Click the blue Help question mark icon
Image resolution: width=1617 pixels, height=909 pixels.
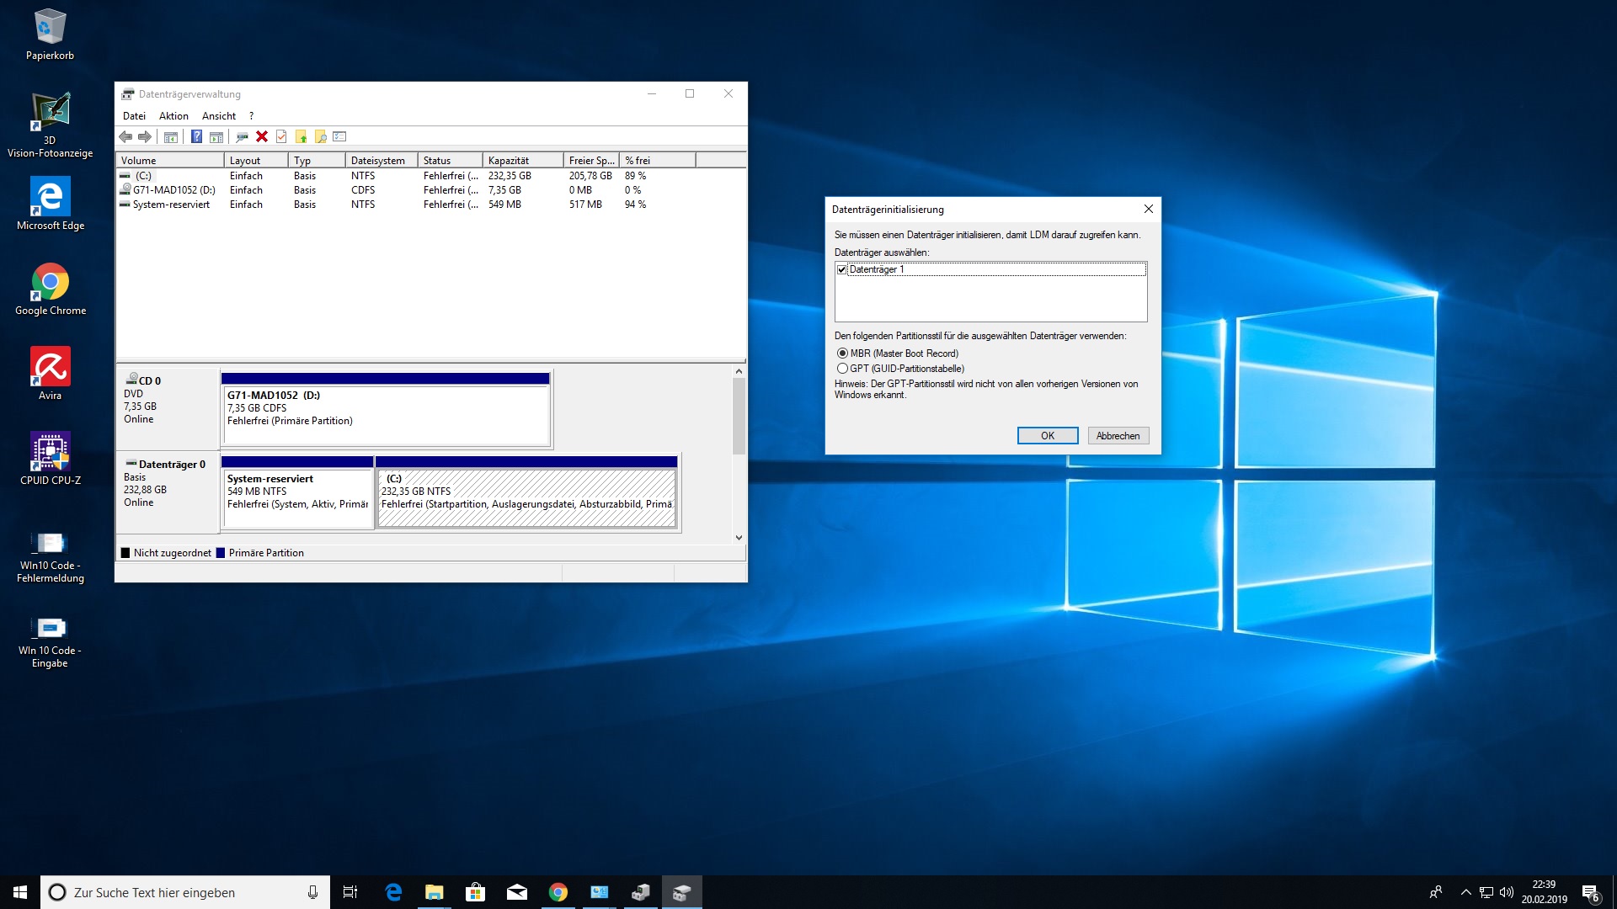(x=196, y=136)
